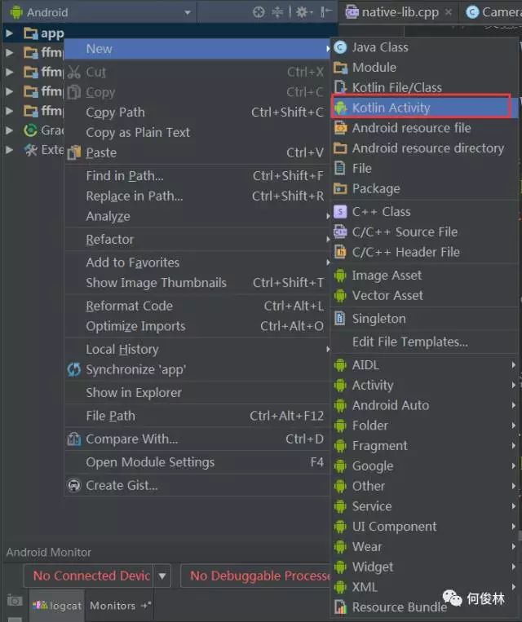Image resolution: width=522 pixels, height=622 pixels.
Task: Choose Show Image Thumbnails
Action: (197, 283)
